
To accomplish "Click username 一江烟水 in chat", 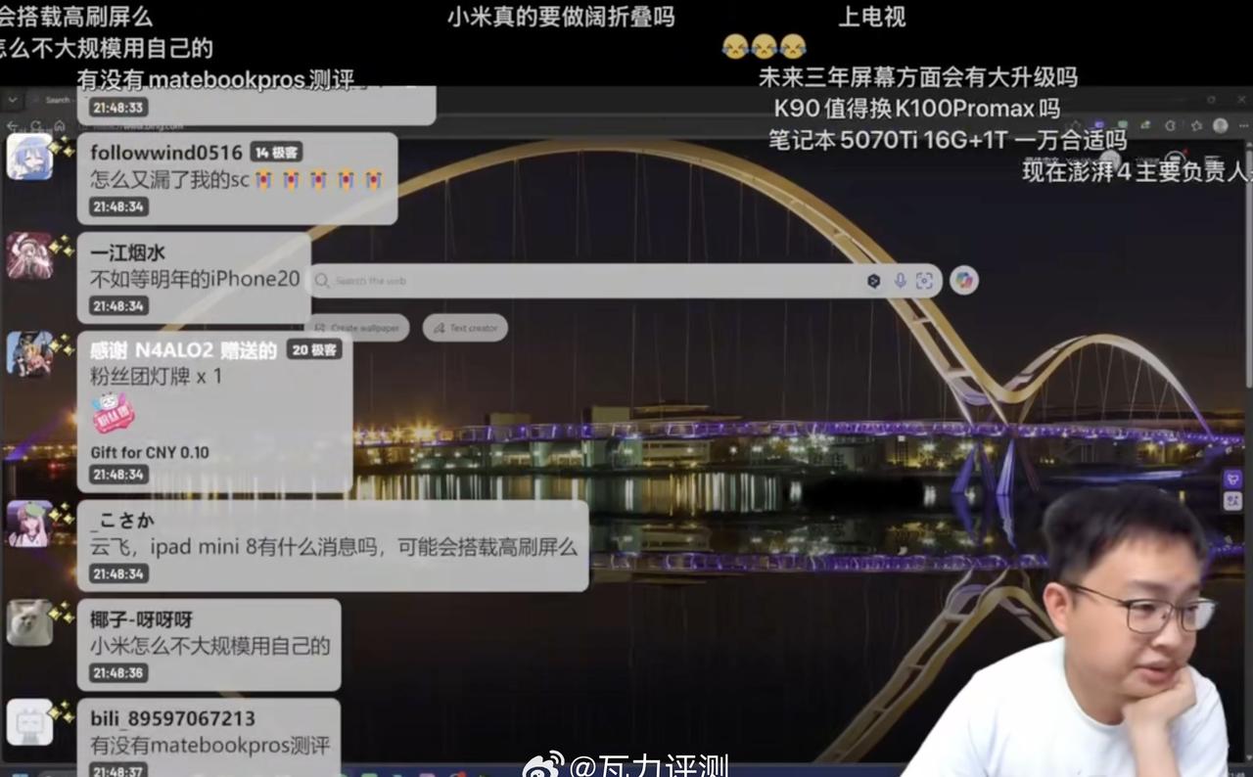I will [x=128, y=252].
